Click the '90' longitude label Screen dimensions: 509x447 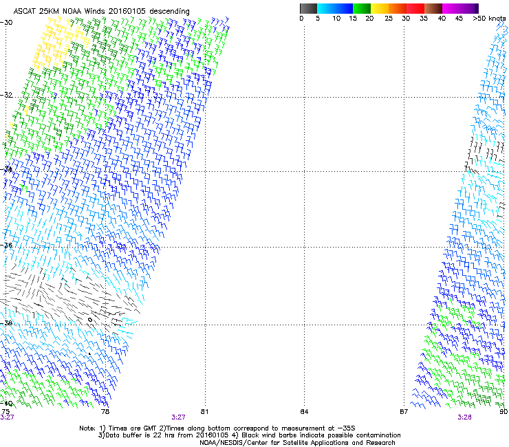pyautogui.click(x=503, y=412)
